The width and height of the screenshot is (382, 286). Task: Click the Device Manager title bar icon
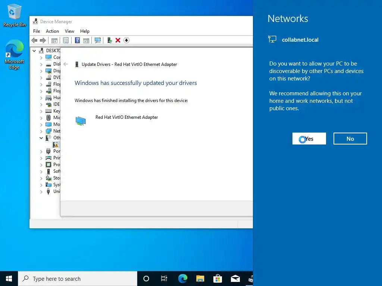[x=35, y=21]
